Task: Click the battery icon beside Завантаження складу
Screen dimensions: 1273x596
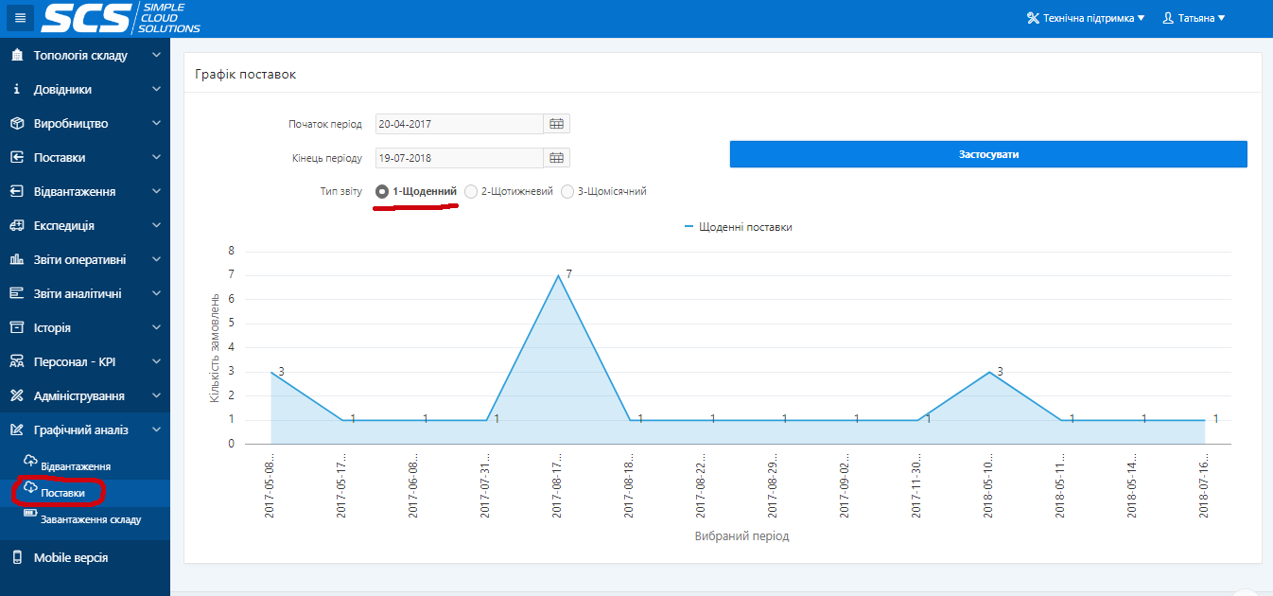Action: click(x=30, y=514)
